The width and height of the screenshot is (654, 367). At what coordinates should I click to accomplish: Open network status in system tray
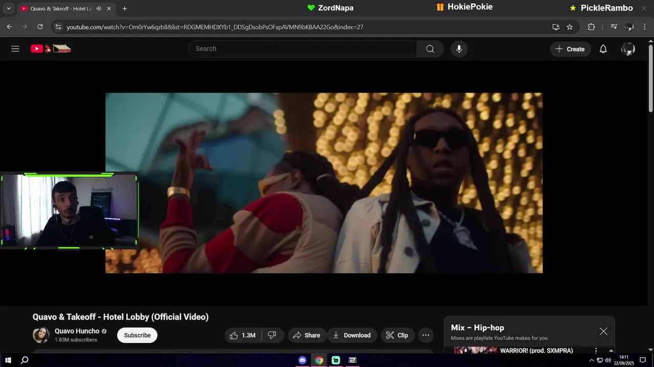(600, 360)
